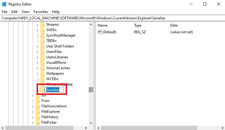The width and height of the screenshot is (225, 130).
Task: Click tree pane scroll up arrow
Action: click(x=91, y=24)
